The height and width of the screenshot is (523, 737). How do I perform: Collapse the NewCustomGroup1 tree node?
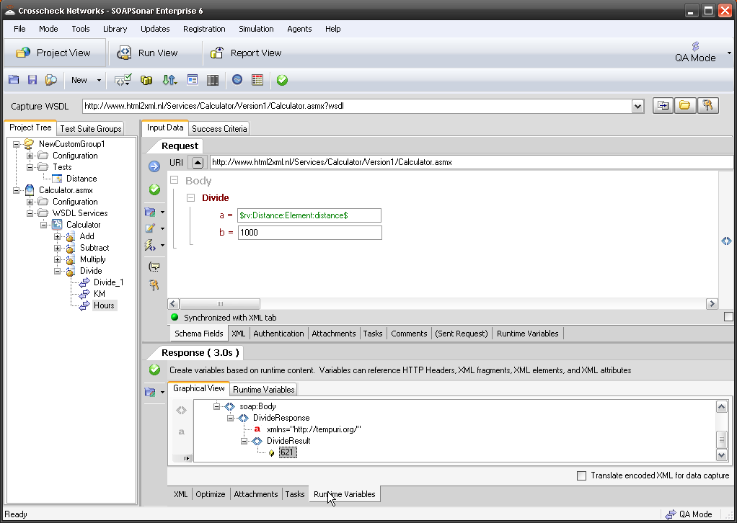coord(17,144)
